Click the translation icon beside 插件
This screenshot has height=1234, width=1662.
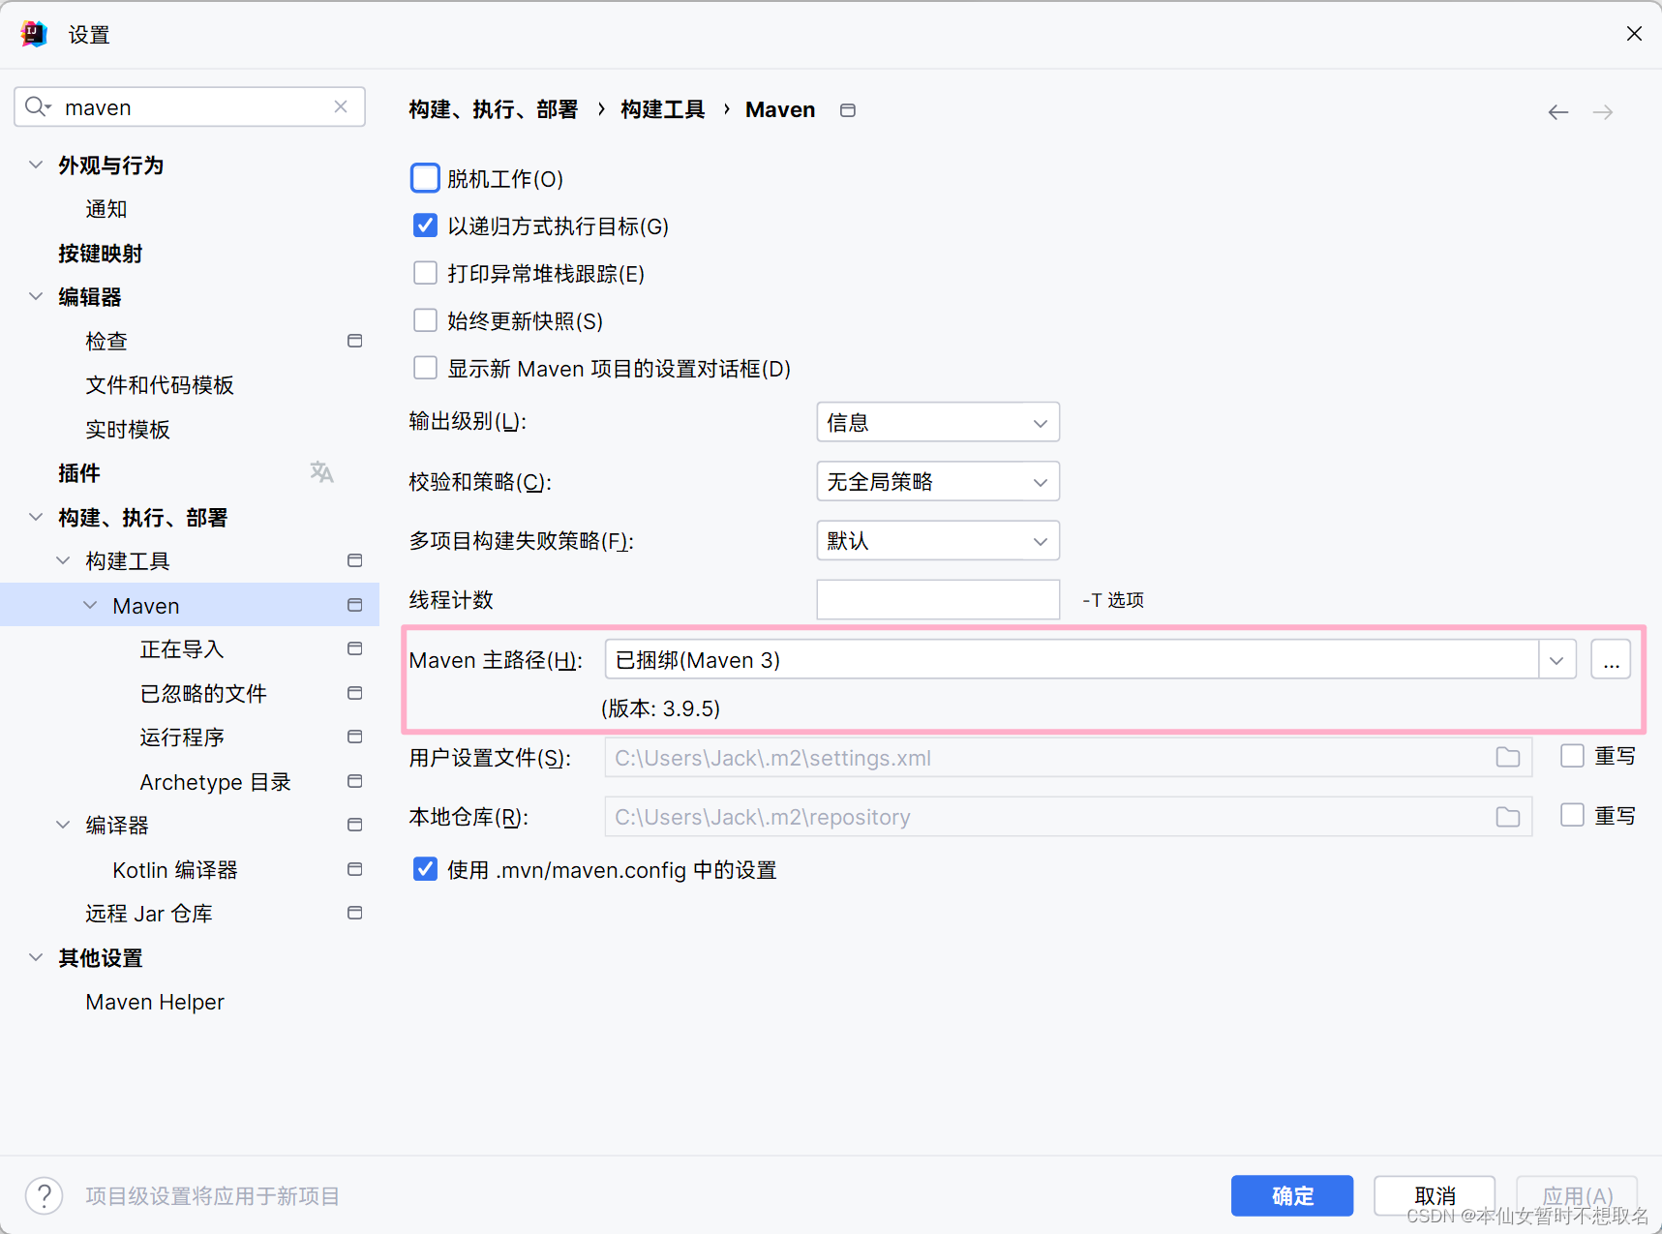tap(322, 472)
